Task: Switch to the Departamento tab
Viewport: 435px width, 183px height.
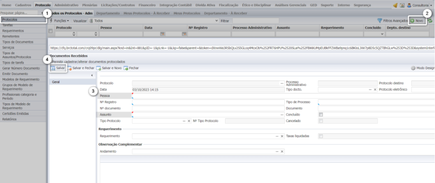Action: click(109, 13)
